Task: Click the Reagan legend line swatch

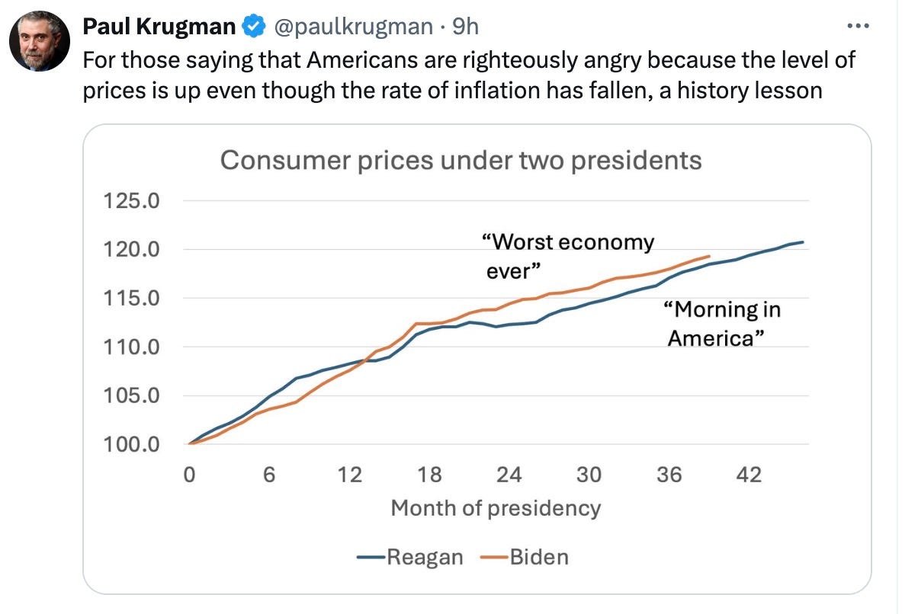Action: 371,557
